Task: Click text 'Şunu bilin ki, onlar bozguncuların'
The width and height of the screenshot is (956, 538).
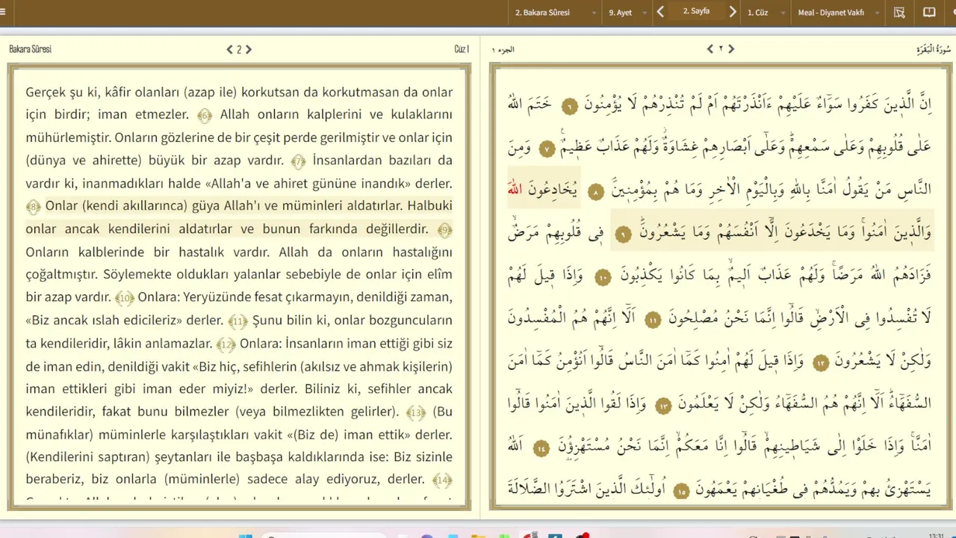Action: pos(353,320)
